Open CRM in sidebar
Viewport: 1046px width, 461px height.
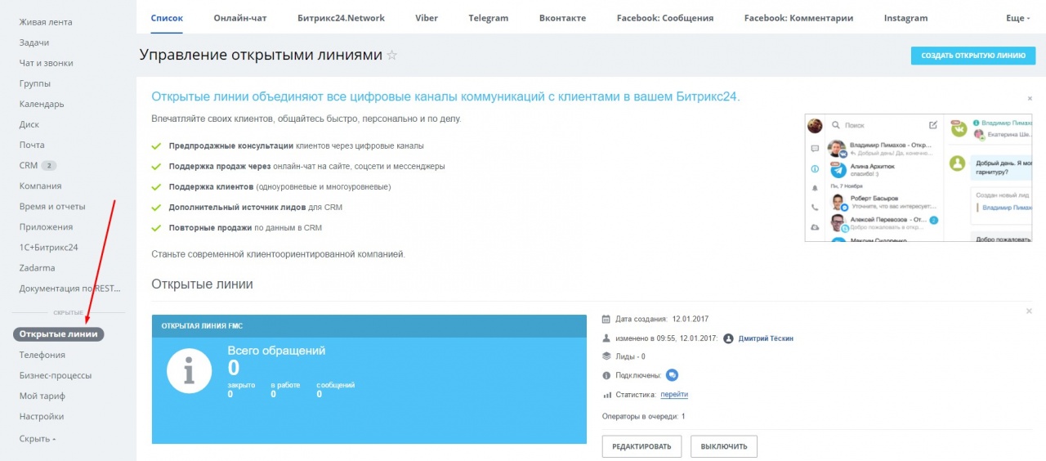29,165
